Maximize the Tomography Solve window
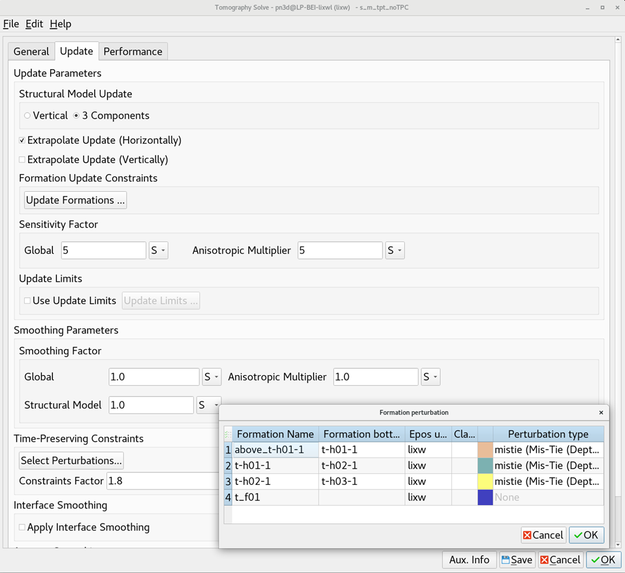625x573 pixels. coord(602,8)
